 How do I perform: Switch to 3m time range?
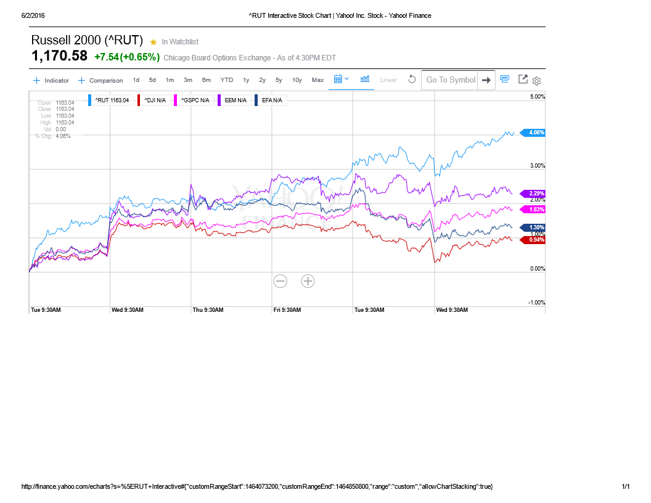pyautogui.click(x=187, y=80)
